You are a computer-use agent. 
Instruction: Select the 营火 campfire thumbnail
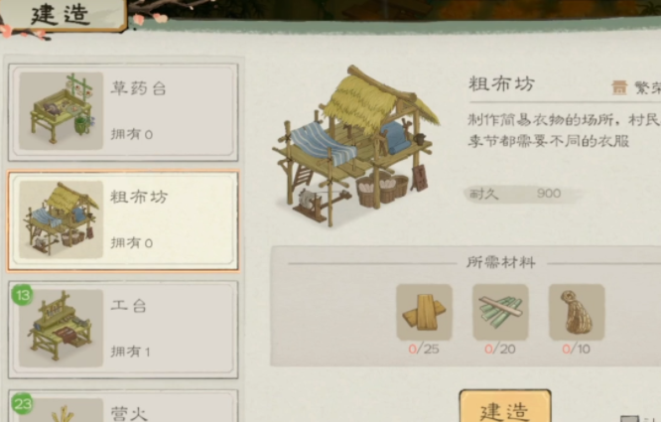62,410
